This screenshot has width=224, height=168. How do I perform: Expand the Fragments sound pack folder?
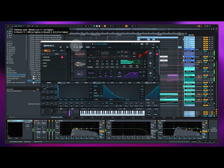29,39
